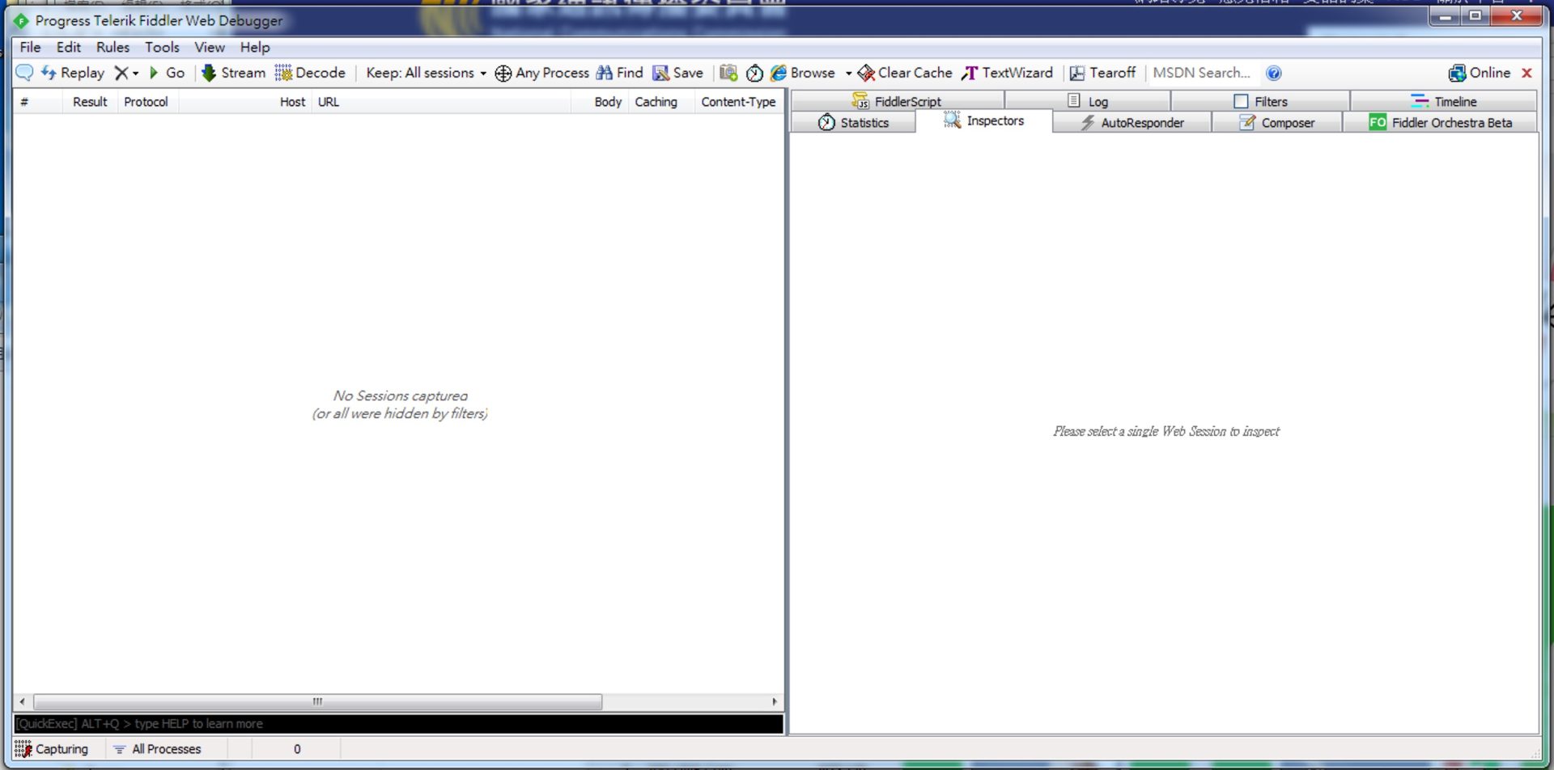1554x770 pixels.
Task: Sort by the Protocol column header
Action: coord(147,102)
